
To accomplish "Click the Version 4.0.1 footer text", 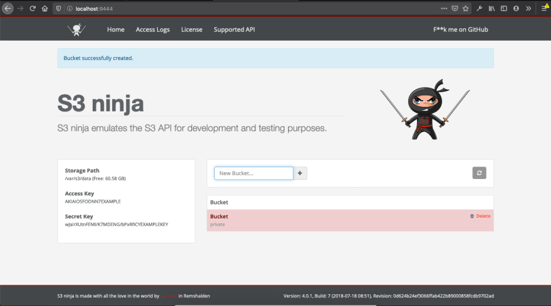I will [x=389, y=296].
